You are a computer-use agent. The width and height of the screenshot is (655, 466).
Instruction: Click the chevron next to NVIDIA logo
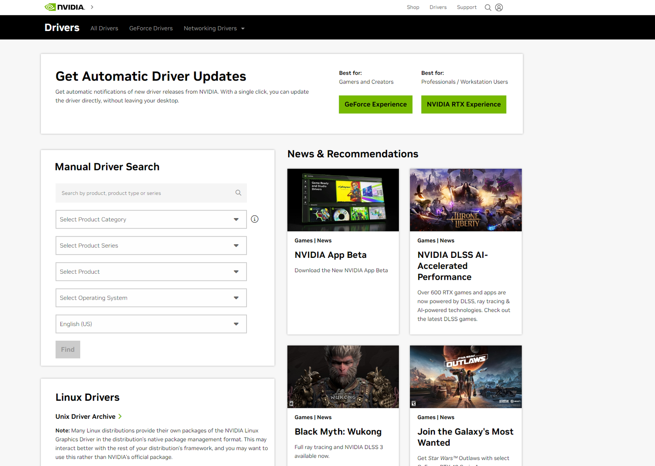(92, 7)
